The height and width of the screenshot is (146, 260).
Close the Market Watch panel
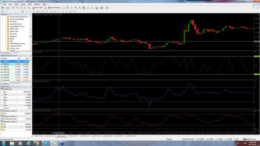[30, 56]
